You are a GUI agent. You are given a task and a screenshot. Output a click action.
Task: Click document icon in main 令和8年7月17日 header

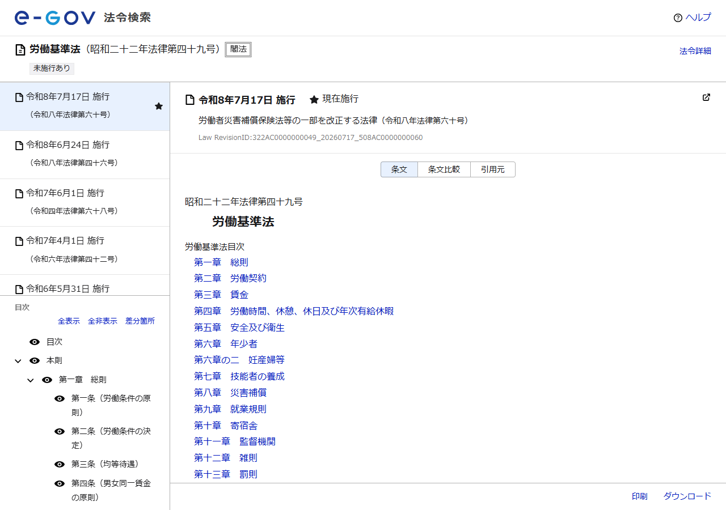(x=190, y=100)
